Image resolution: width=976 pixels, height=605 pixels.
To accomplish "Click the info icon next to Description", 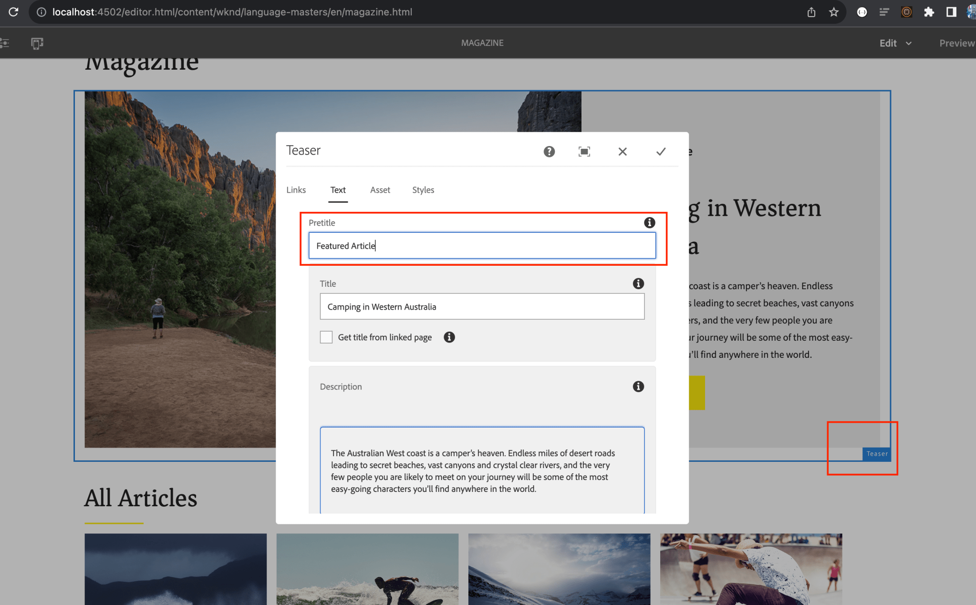I will pyautogui.click(x=638, y=386).
